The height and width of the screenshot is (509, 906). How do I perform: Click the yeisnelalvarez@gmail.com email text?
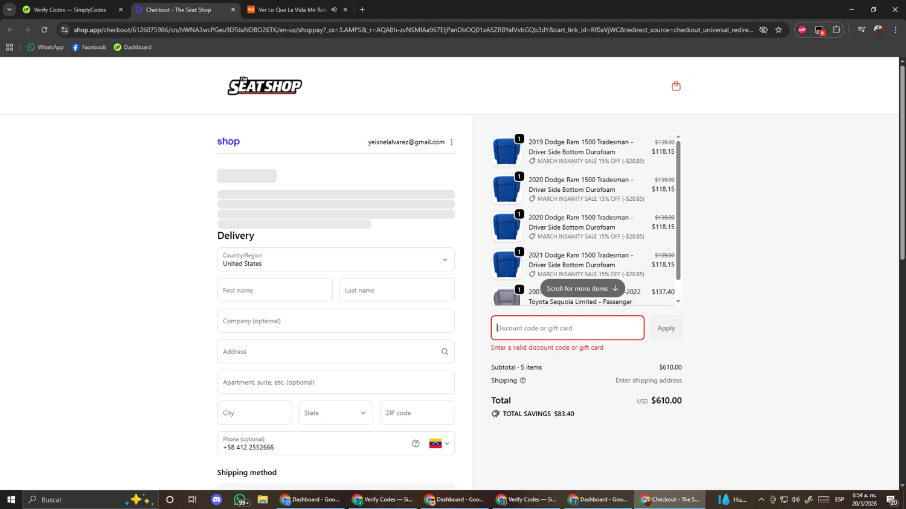(x=406, y=142)
